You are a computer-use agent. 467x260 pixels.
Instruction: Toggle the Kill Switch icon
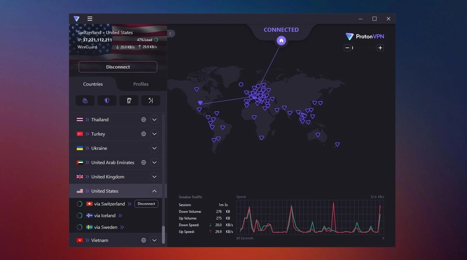click(x=129, y=101)
